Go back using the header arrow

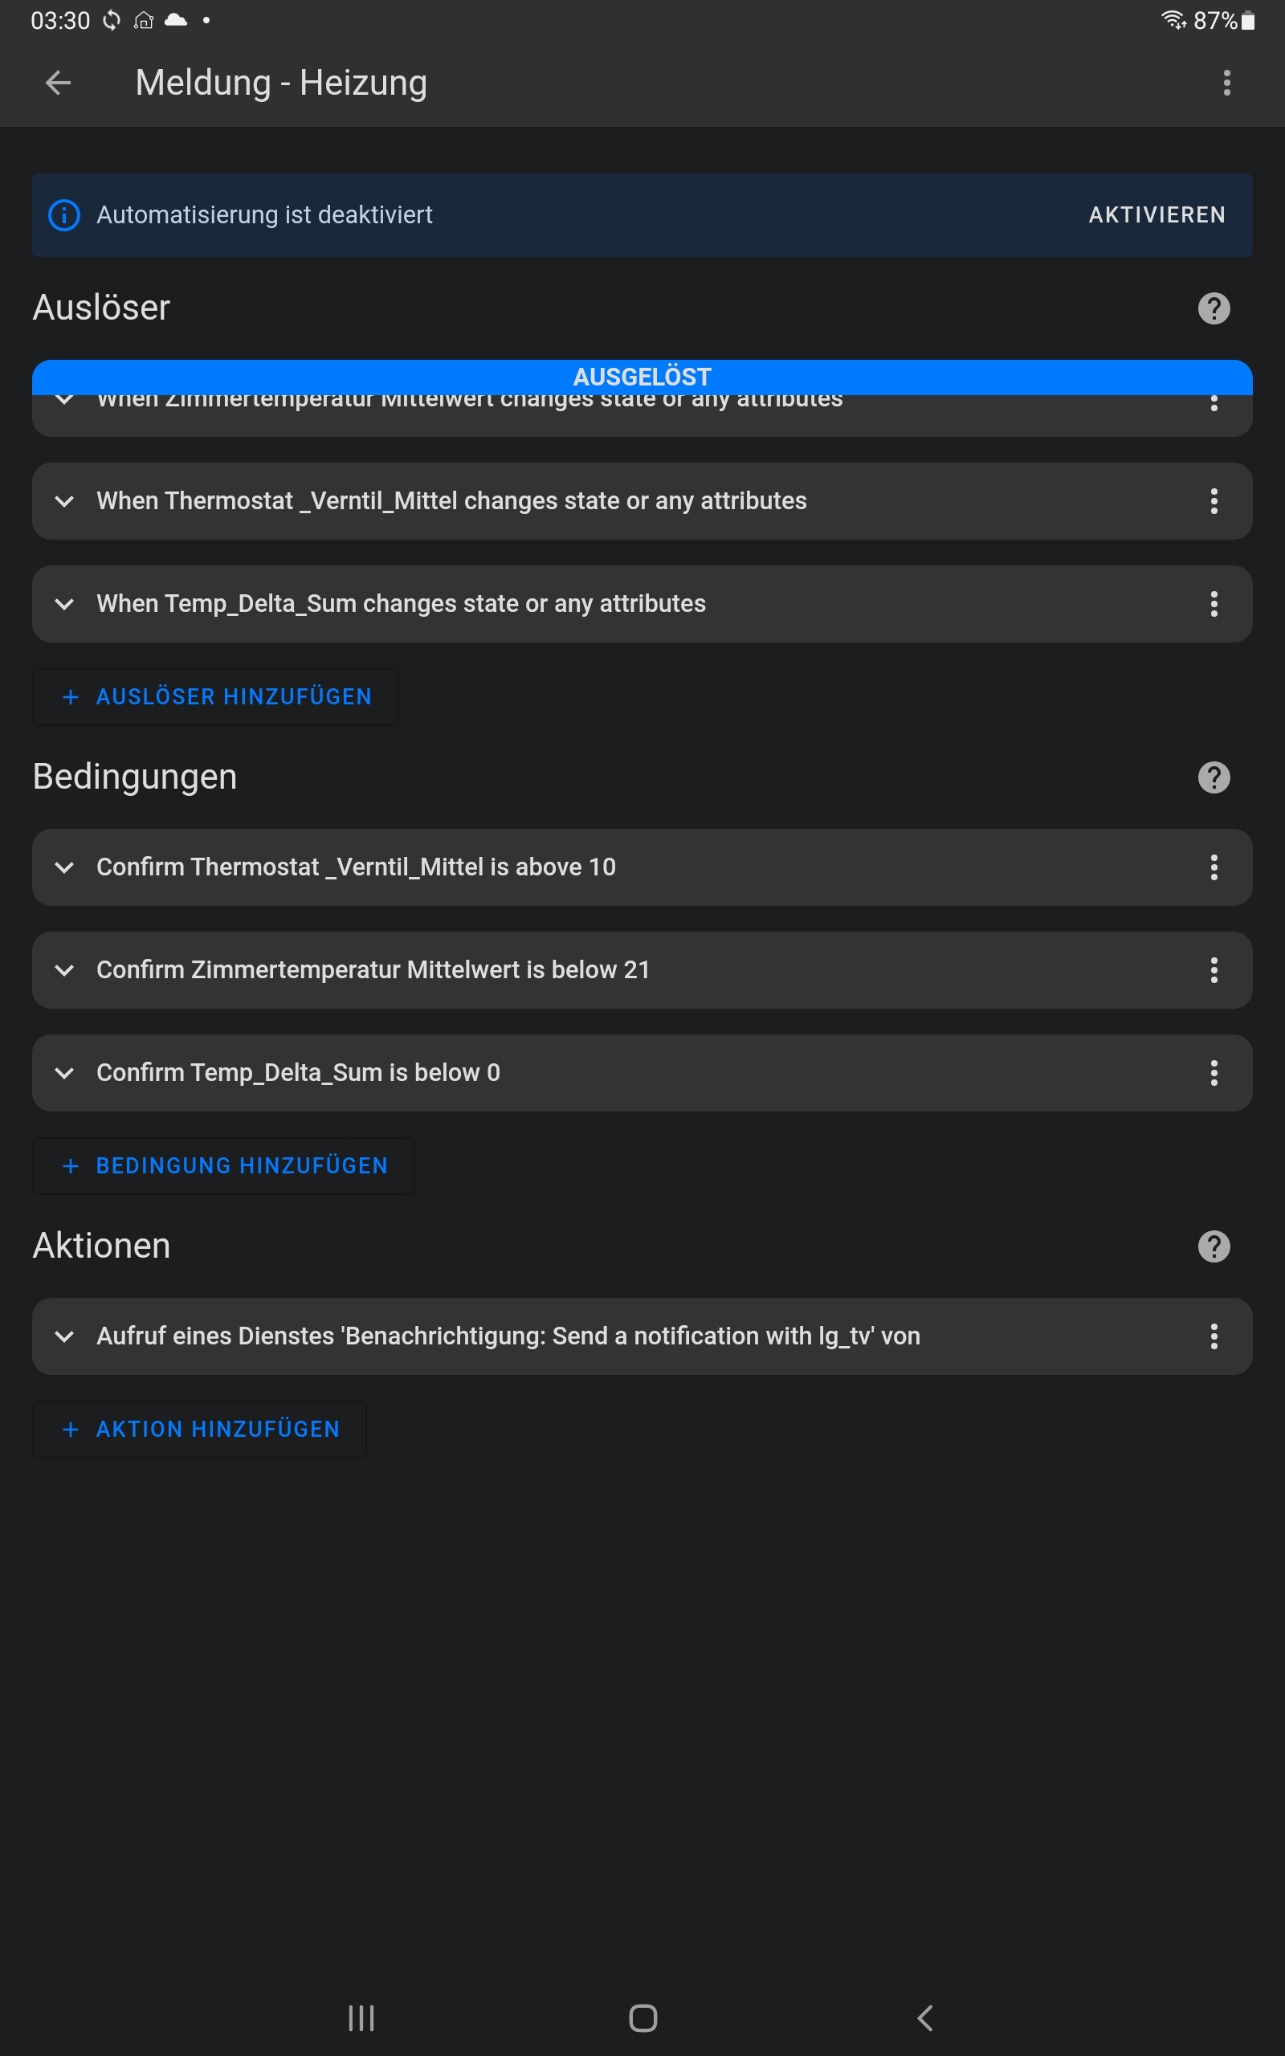(x=58, y=84)
